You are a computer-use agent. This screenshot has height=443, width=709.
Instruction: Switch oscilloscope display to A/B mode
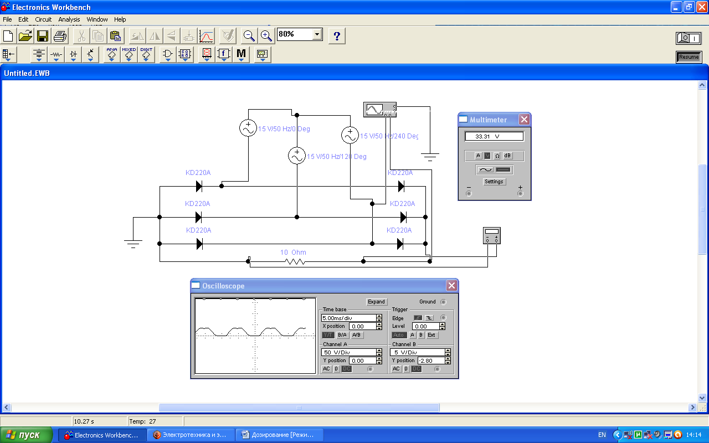[x=357, y=335]
